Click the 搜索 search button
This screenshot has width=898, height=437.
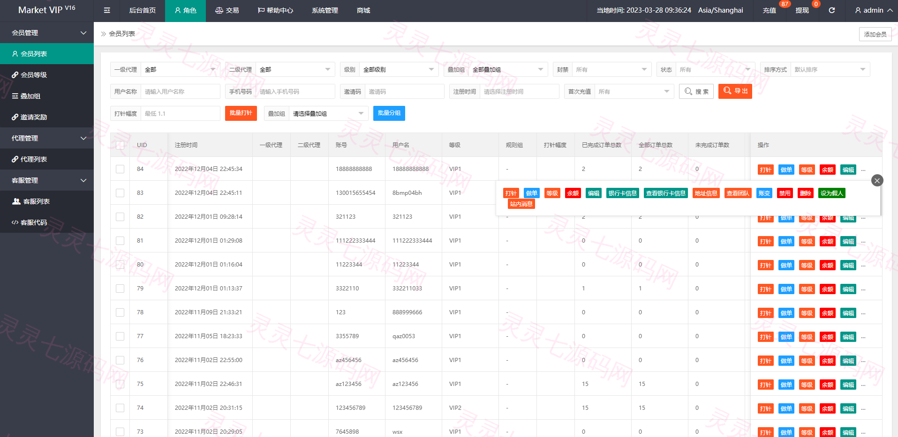pyautogui.click(x=696, y=91)
